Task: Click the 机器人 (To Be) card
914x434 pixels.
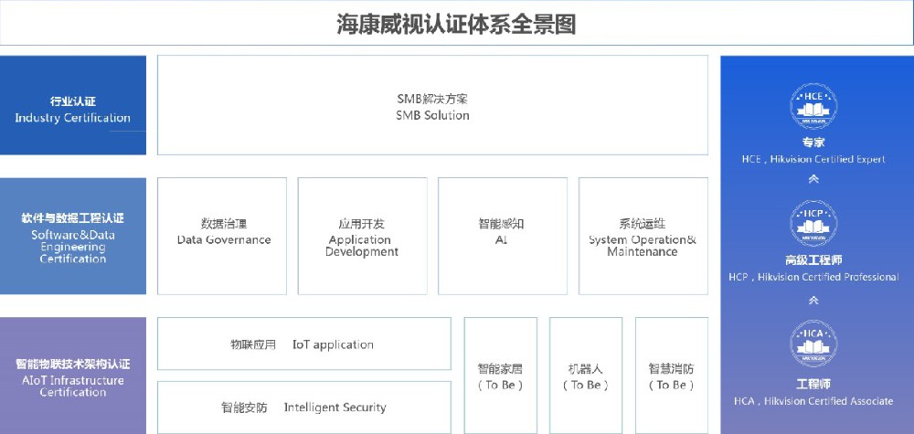Action: 586,376
